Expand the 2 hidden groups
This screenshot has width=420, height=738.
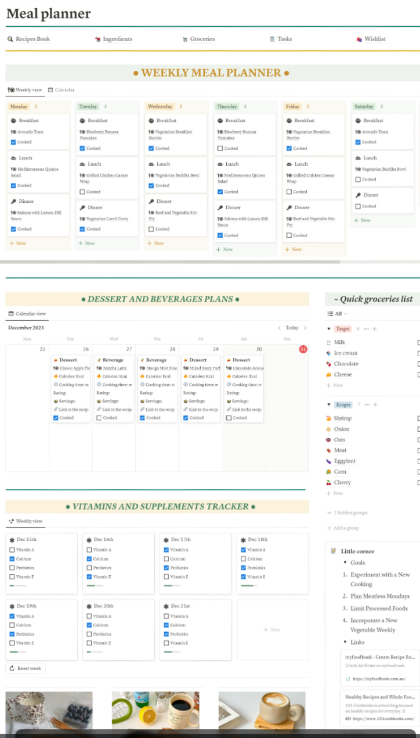[346, 513]
